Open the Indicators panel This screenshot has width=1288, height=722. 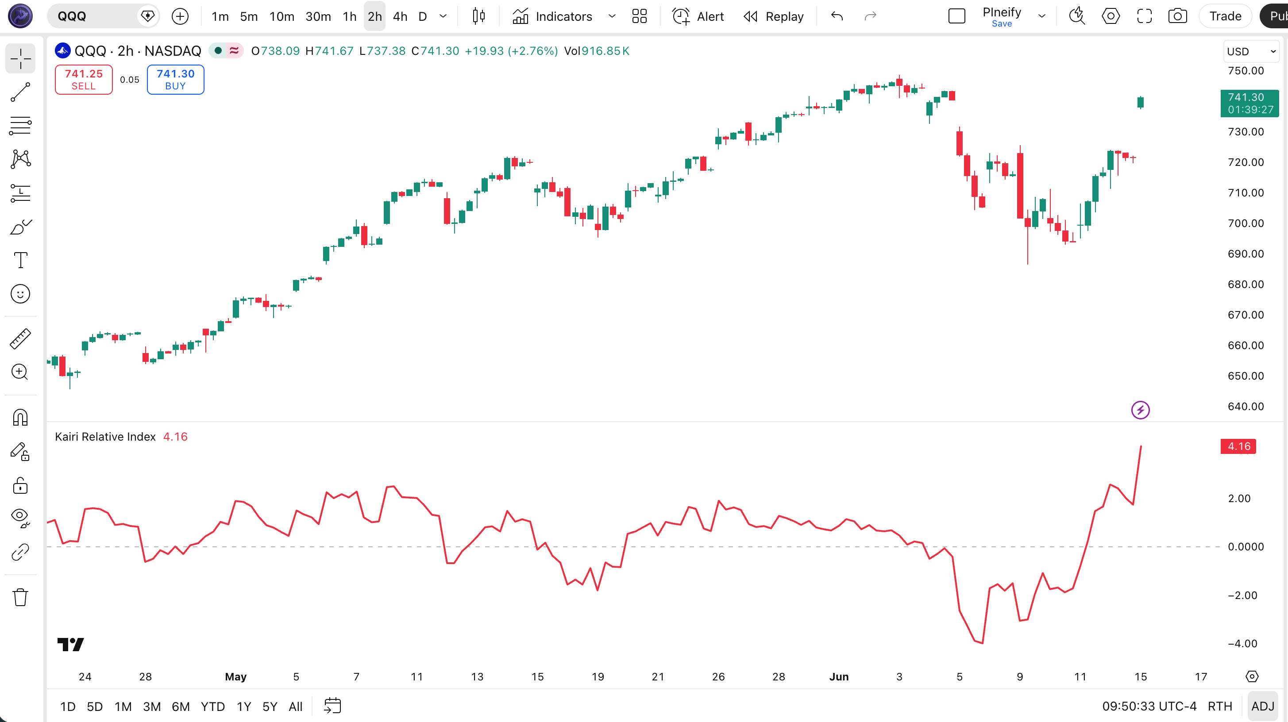pos(552,16)
